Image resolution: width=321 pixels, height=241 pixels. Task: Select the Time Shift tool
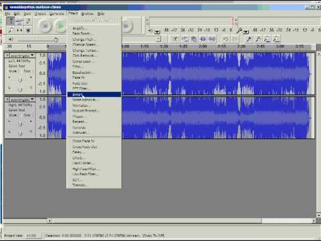[x=19, y=30]
